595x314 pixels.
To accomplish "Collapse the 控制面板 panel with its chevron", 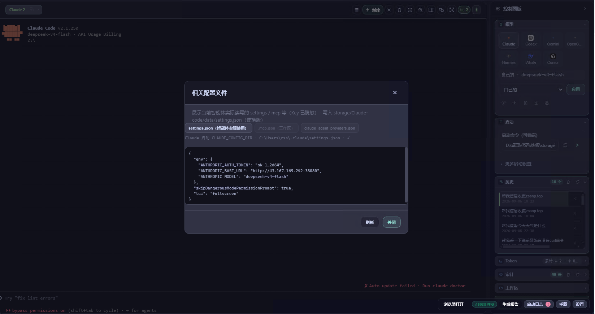I will (585, 9).
